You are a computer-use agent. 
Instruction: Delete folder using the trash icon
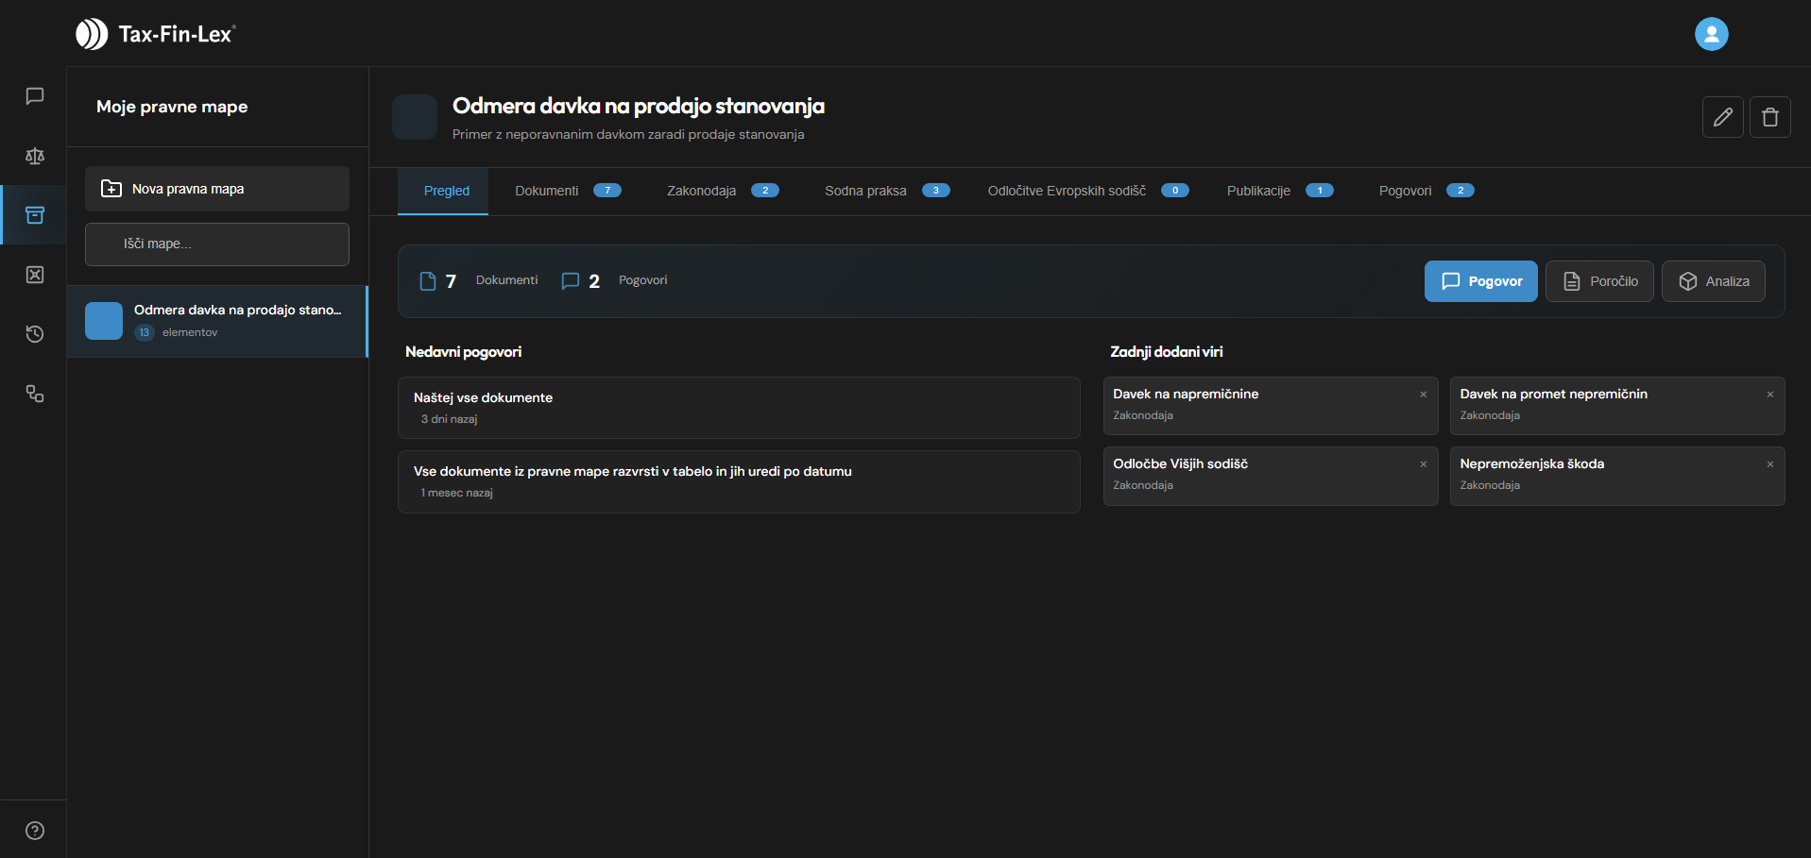coord(1769,117)
